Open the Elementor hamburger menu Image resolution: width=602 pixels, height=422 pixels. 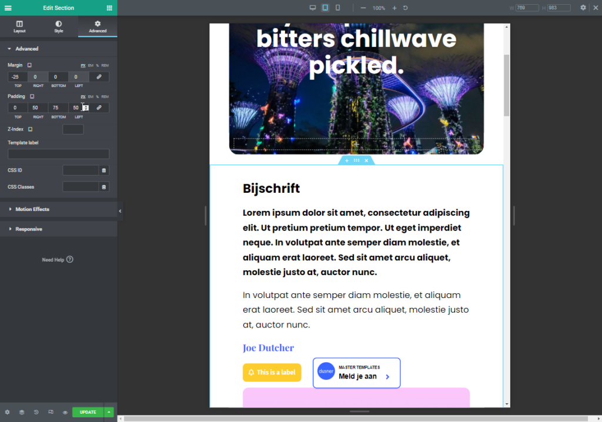pyautogui.click(x=8, y=8)
